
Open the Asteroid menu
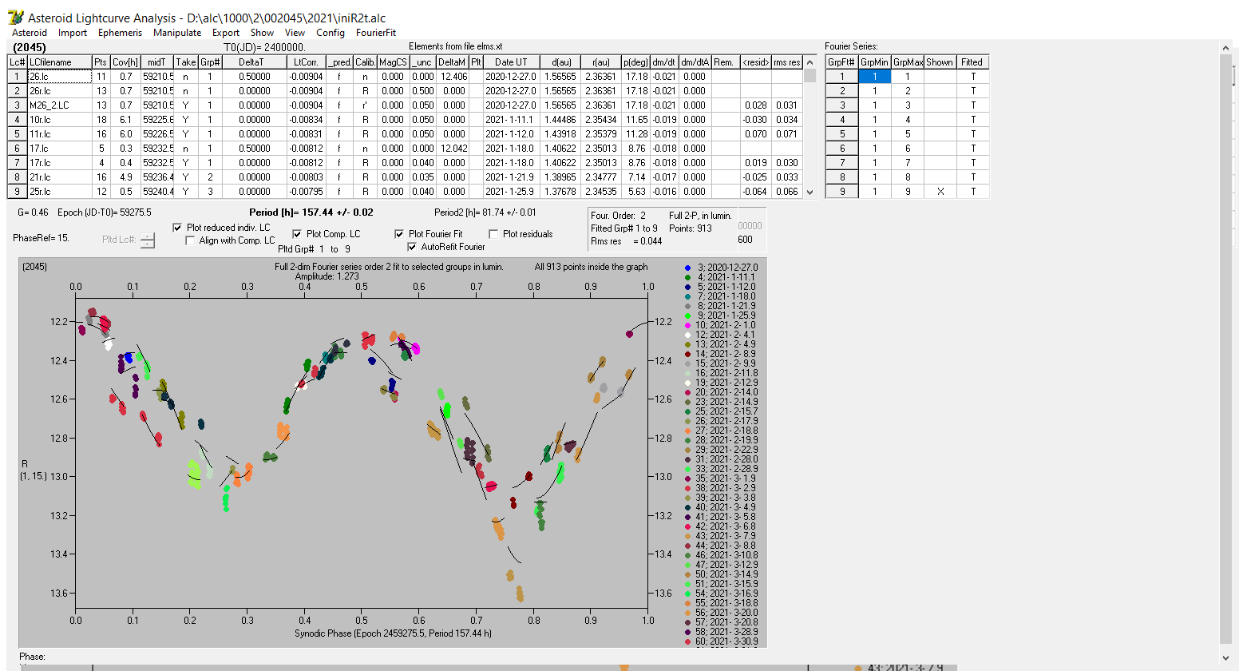pyautogui.click(x=30, y=33)
